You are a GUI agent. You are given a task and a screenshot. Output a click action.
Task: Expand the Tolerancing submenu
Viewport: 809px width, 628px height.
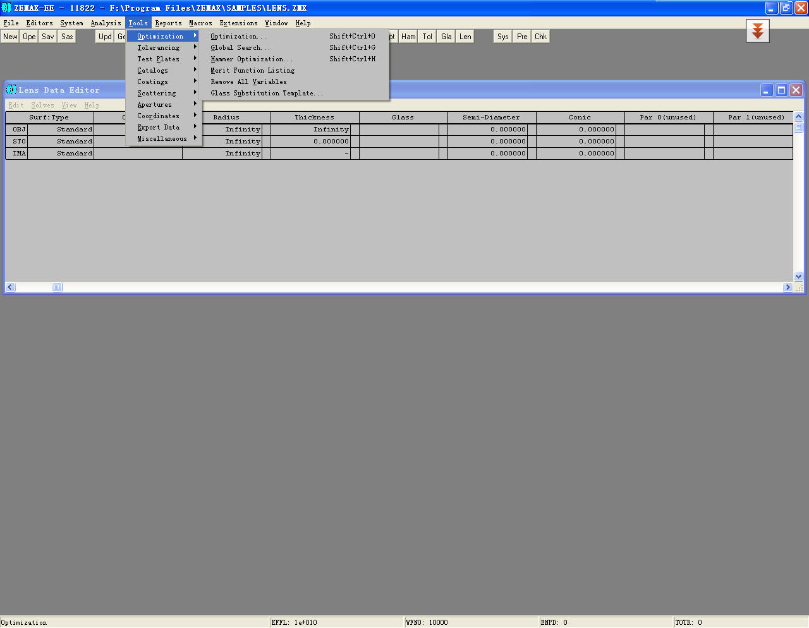164,48
